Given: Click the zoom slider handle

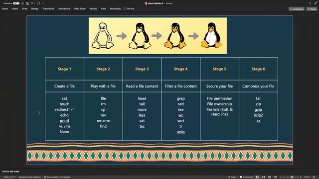Looking at the screenshot, I should point(292,177).
